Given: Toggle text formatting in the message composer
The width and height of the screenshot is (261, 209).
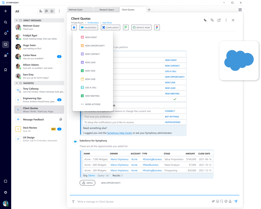Looking at the screenshot, I should [x=73, y=202].
